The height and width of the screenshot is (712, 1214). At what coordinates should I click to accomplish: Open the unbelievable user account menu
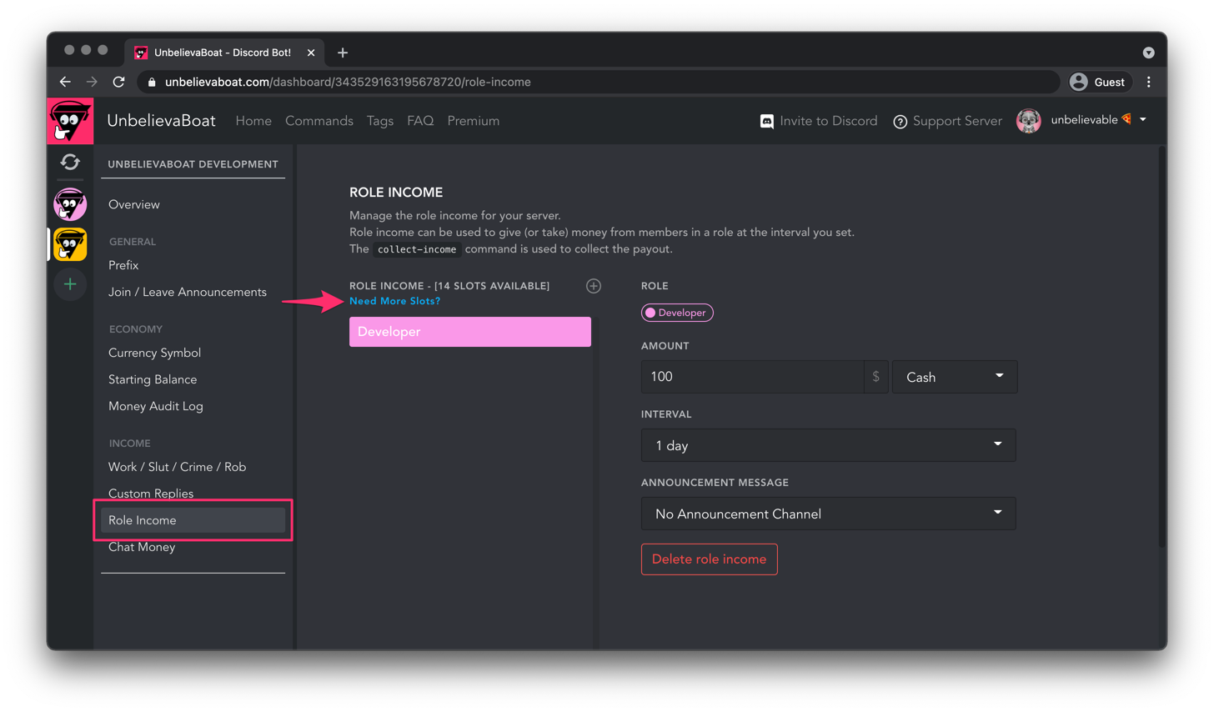coord(1082,121)
